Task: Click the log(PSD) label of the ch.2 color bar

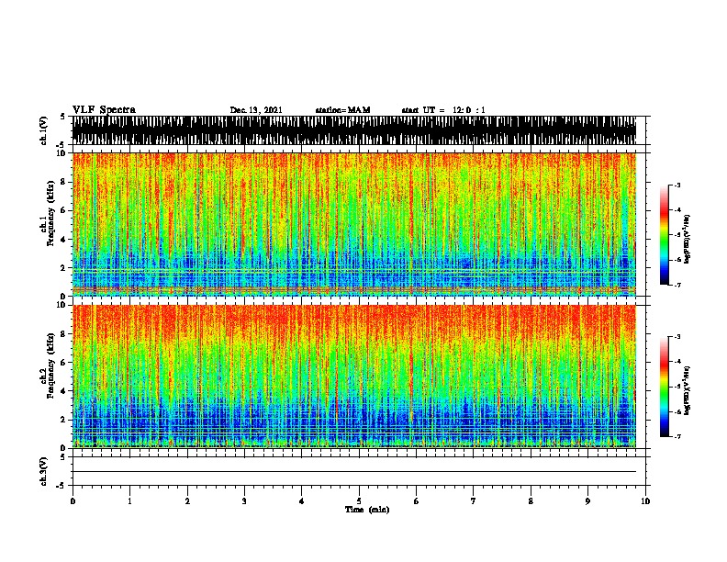Action: coord(688,390)
